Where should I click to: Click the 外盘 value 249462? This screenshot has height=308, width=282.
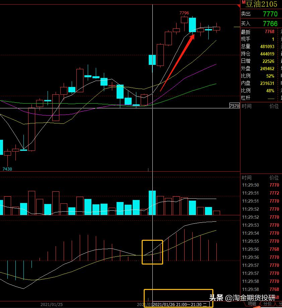(x=267, y=69)
